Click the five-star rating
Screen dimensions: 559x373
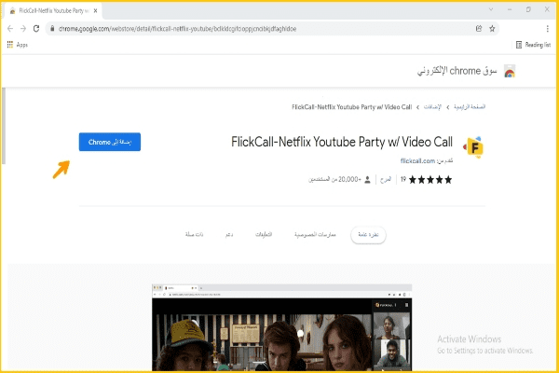click(x=430, y=180)
